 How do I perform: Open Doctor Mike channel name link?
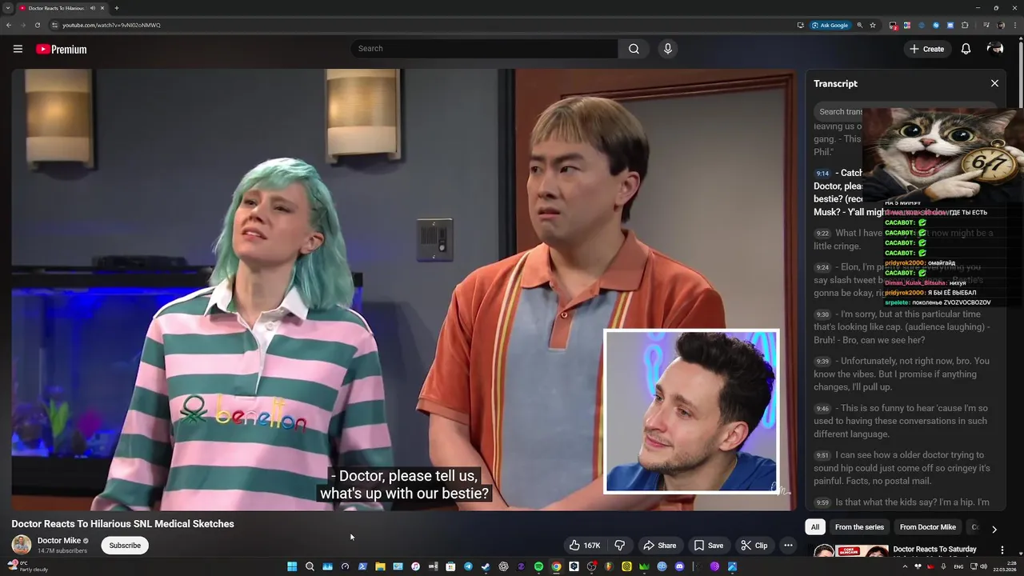pos(59,541)
